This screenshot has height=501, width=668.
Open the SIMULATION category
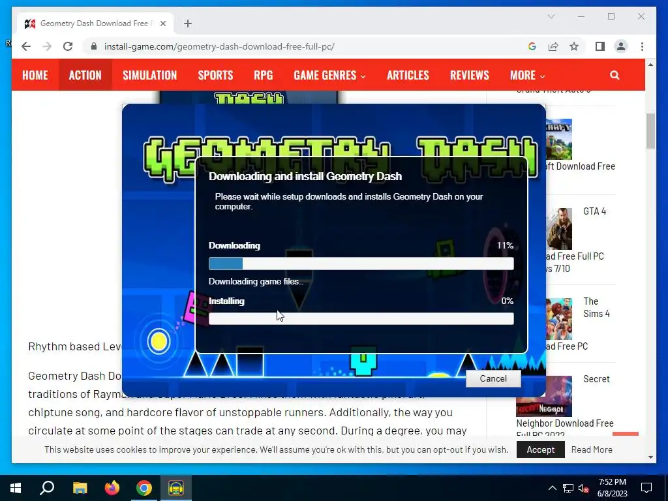pyautogui.click(x=149, y=76)
